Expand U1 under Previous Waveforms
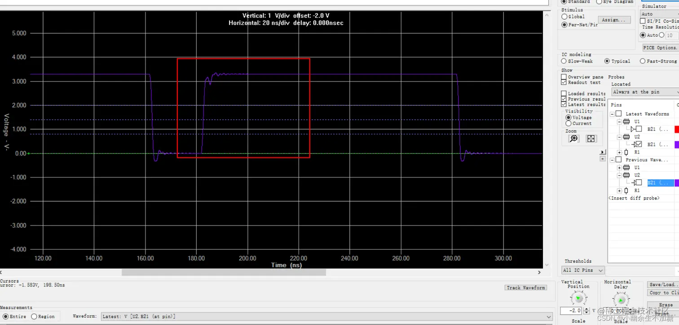 (619, 167)
